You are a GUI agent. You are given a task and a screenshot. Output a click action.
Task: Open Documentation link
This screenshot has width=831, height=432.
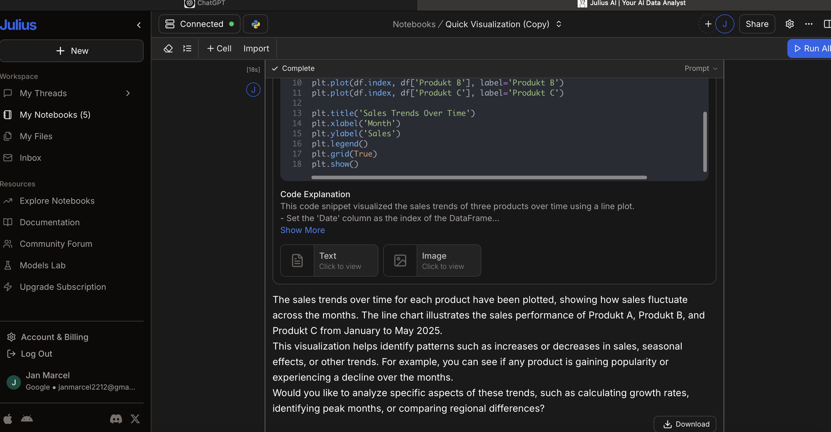50,222
